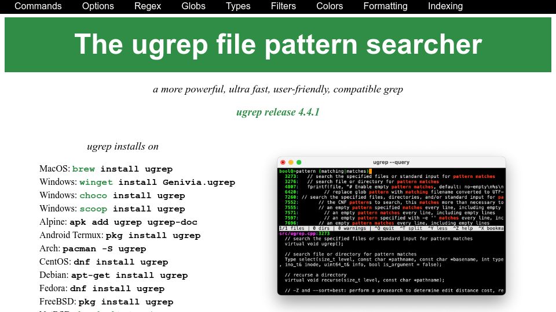Go to the Colors section
Screen dimensions: 556x312
click(330, 6)
